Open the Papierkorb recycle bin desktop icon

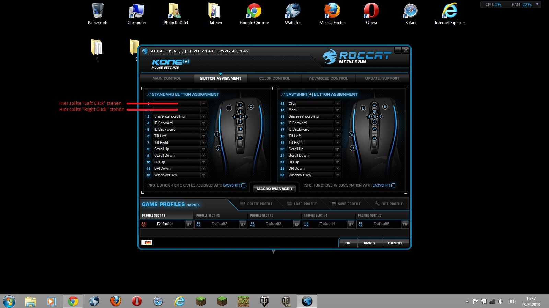click(x=97, y=14)
